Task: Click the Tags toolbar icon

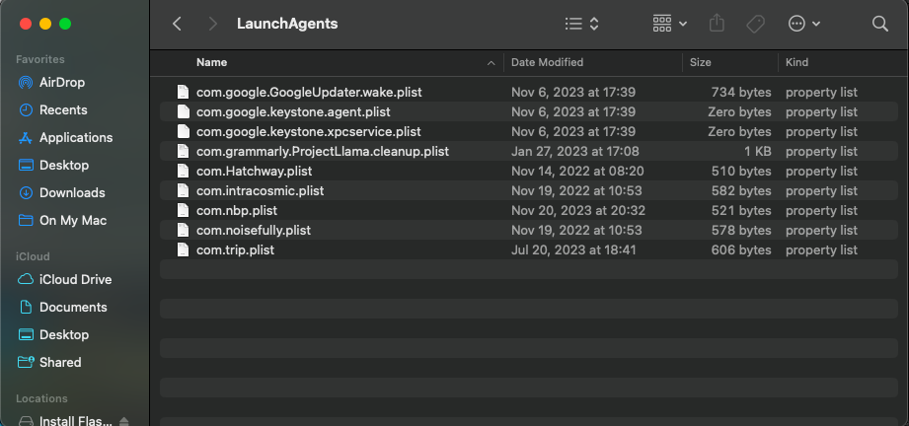Action: coord(755,24)
